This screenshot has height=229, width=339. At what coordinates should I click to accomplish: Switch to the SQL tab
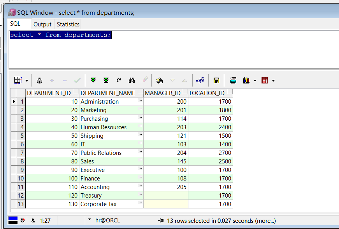15,24
